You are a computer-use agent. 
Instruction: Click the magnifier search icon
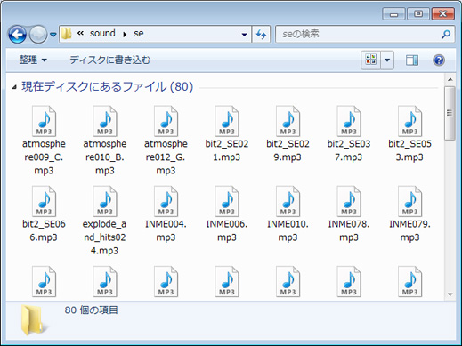446,35
